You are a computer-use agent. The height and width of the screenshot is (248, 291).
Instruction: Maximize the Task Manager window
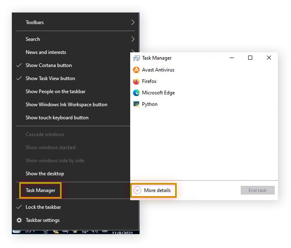[x=250, y=58]
